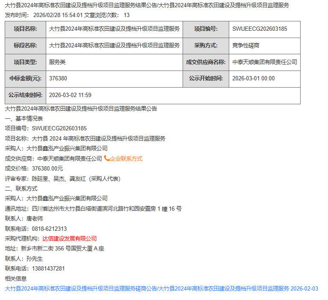Click the 采购方式 value 竞争性磋商
328x300 pixels.
pos(245,45)
